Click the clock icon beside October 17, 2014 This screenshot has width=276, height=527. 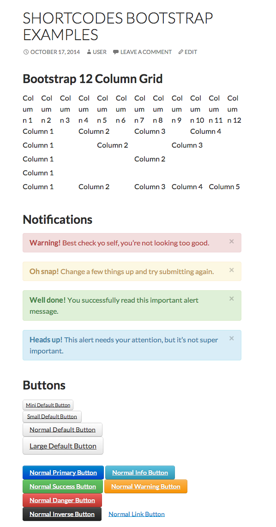(25, 52)
